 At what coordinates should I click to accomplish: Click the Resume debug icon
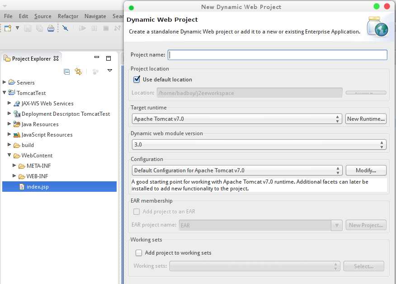click(x=82, y=28)
